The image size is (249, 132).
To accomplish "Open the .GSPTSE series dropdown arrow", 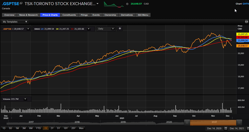I will point(28,29).
